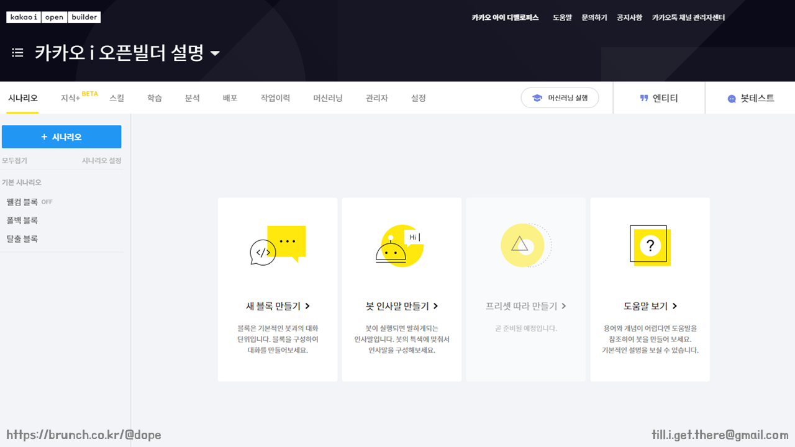Click the robot Hi greeting illustration
The image size is (795, 447).
point(401,245)
